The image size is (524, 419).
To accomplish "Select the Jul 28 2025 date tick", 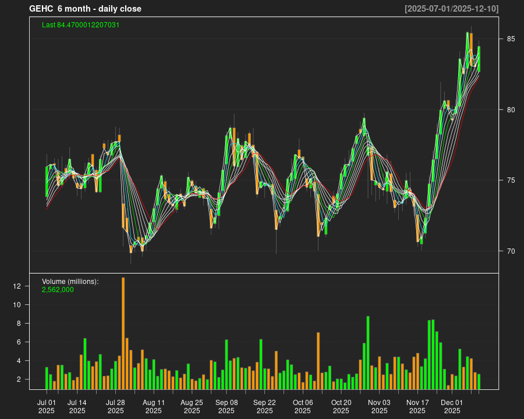I will [x=115, y=406].
